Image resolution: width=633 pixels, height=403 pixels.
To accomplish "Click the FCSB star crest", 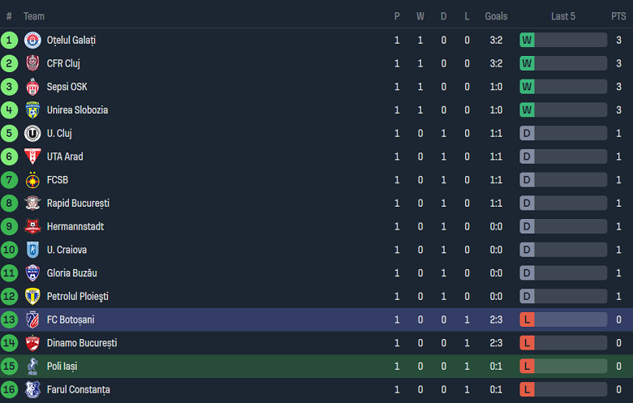I will [32, 180].
